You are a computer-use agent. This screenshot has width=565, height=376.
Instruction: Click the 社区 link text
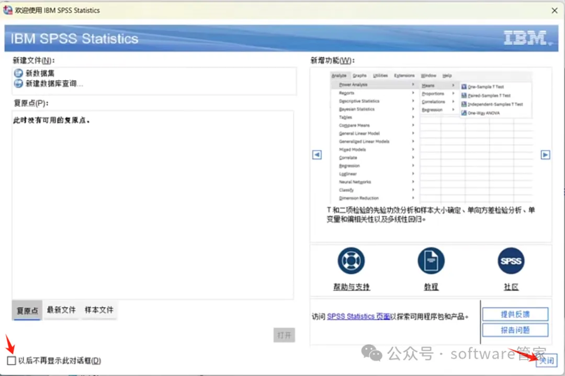(511, 287)
